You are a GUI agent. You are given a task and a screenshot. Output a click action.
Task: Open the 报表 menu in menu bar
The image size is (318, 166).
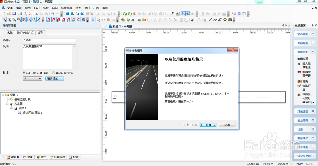click(78, 8)
